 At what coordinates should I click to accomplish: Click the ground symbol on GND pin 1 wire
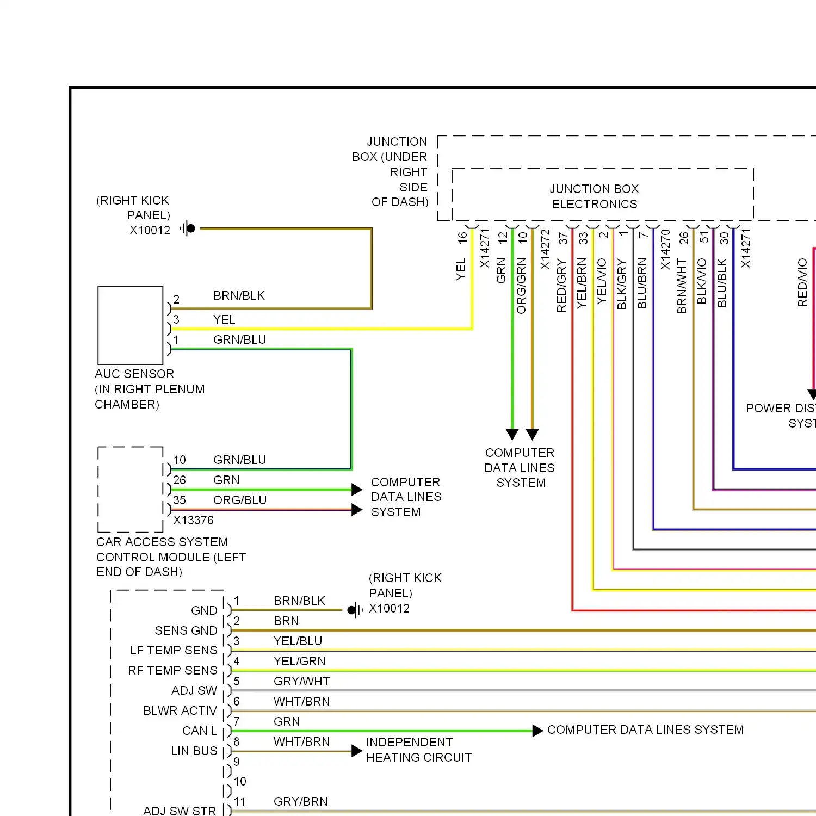[x=355, y=610]
